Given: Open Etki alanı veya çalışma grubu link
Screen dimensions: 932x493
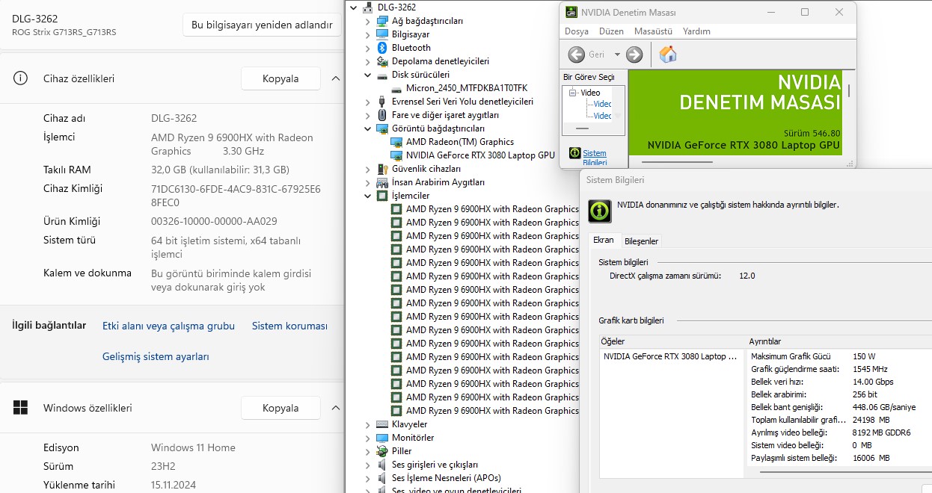Looking at the screenshot, I should pyautogui.click(x=168, y=326).
